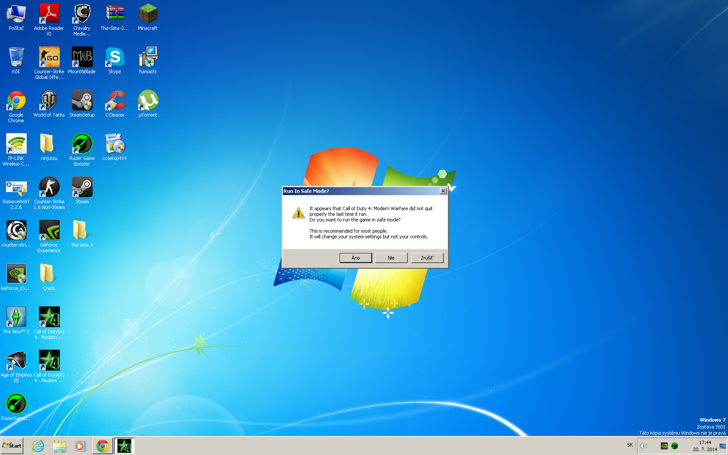Select the RazerGame... installer icon
This screenshot has height=455, width=728.
tap(16, 407)
